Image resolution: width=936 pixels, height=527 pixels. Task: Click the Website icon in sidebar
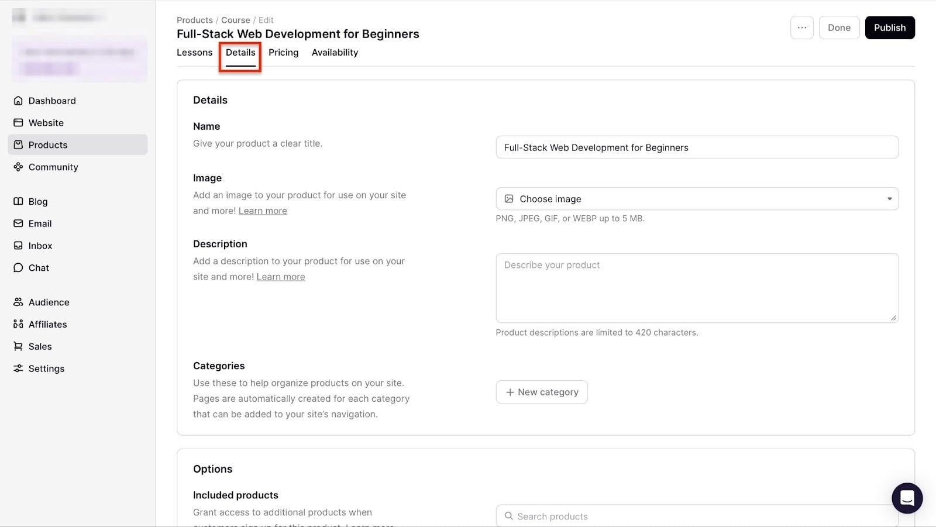click(18, 123)
